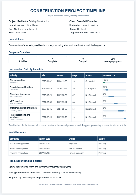
Task: Click the Target date column header
Action: click(x=53, y=139)
